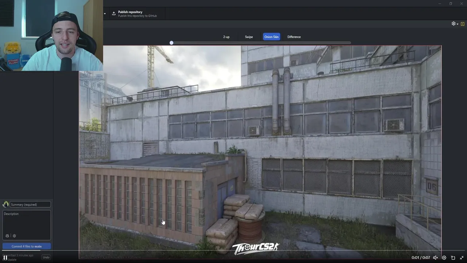467x263 pixels.
Task: Open the diff settings gear dropdown
Action: 455,24
